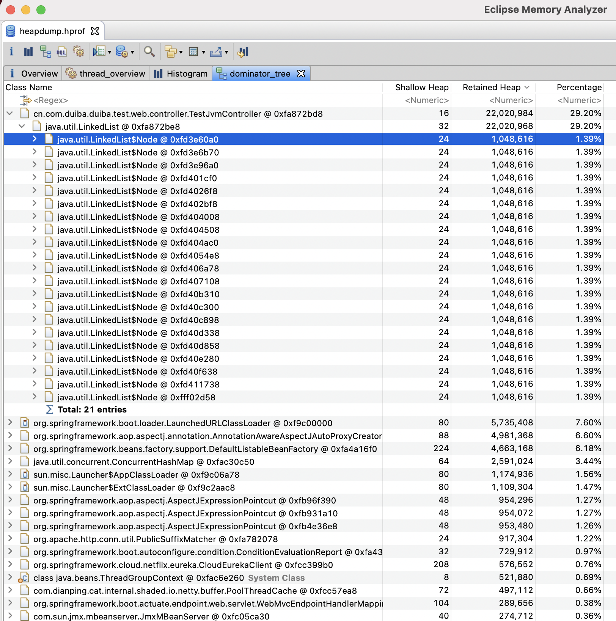The image size is (616, 621).
Task: Switch to the thread_overview tab
Action: pos(105,74)
